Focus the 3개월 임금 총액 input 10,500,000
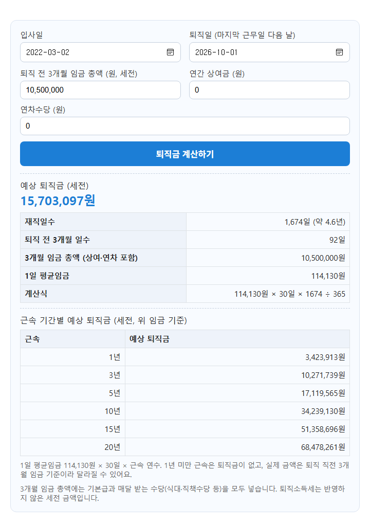Screen dimensions: 370x524 [100, 90]
